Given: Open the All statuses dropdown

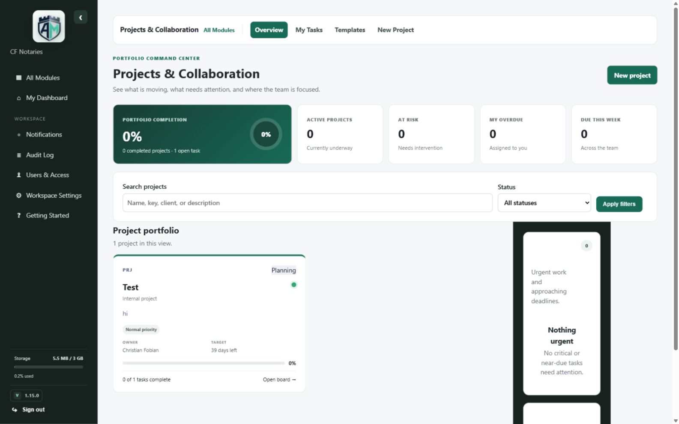Looking at the screenshot, I should 544,203.
